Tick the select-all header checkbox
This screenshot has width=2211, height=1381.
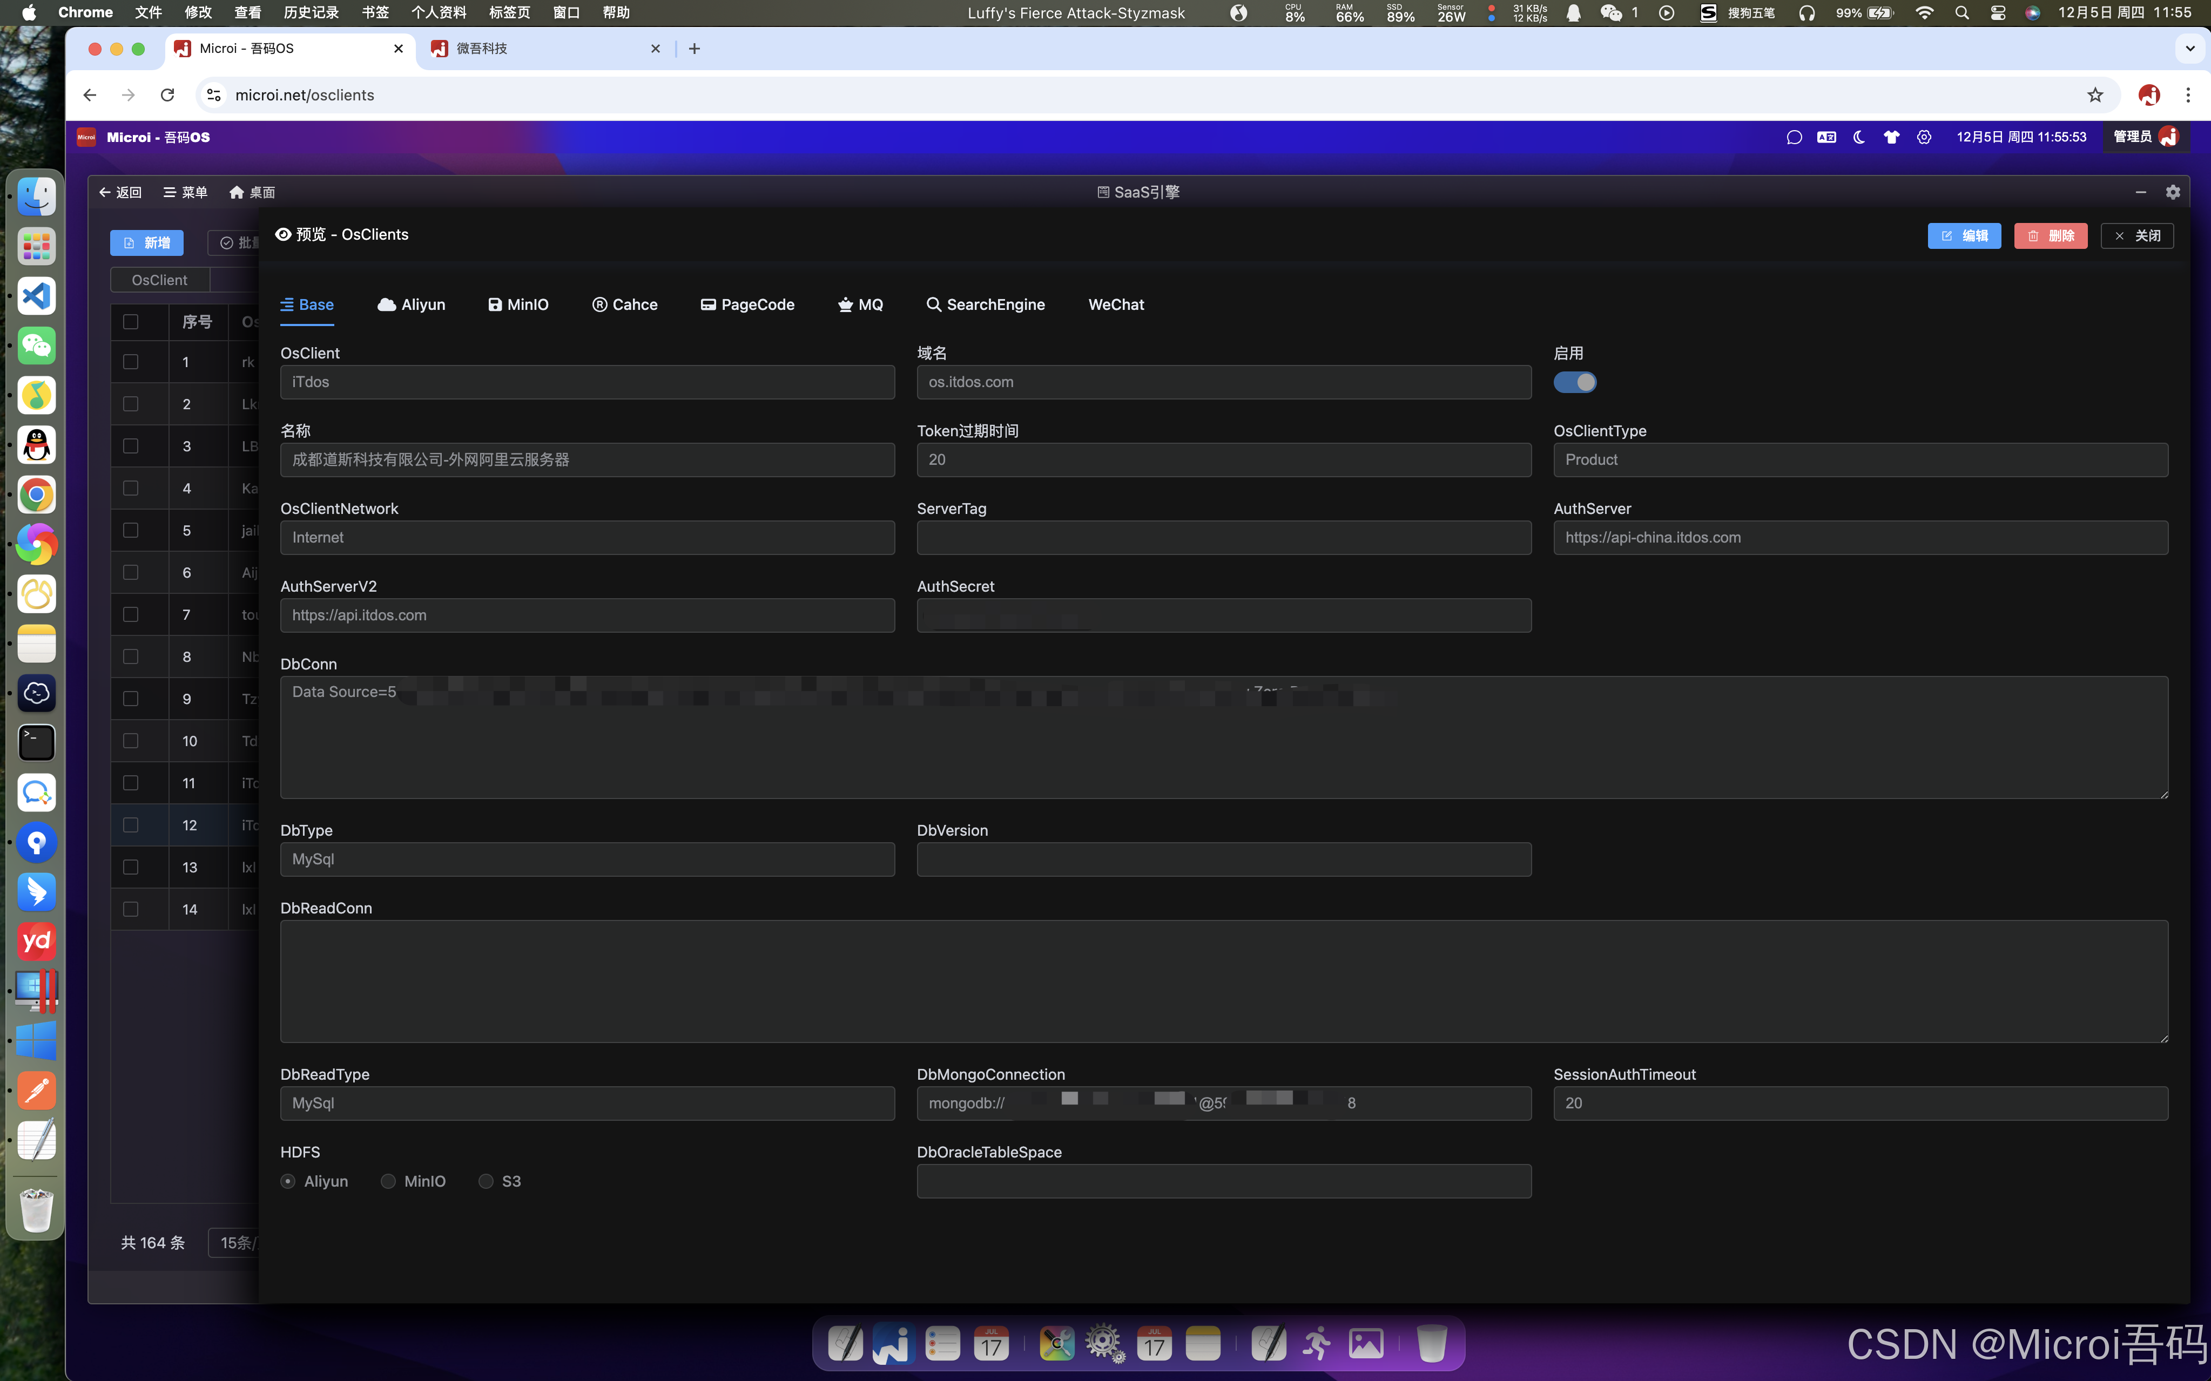tap(131, 322)
